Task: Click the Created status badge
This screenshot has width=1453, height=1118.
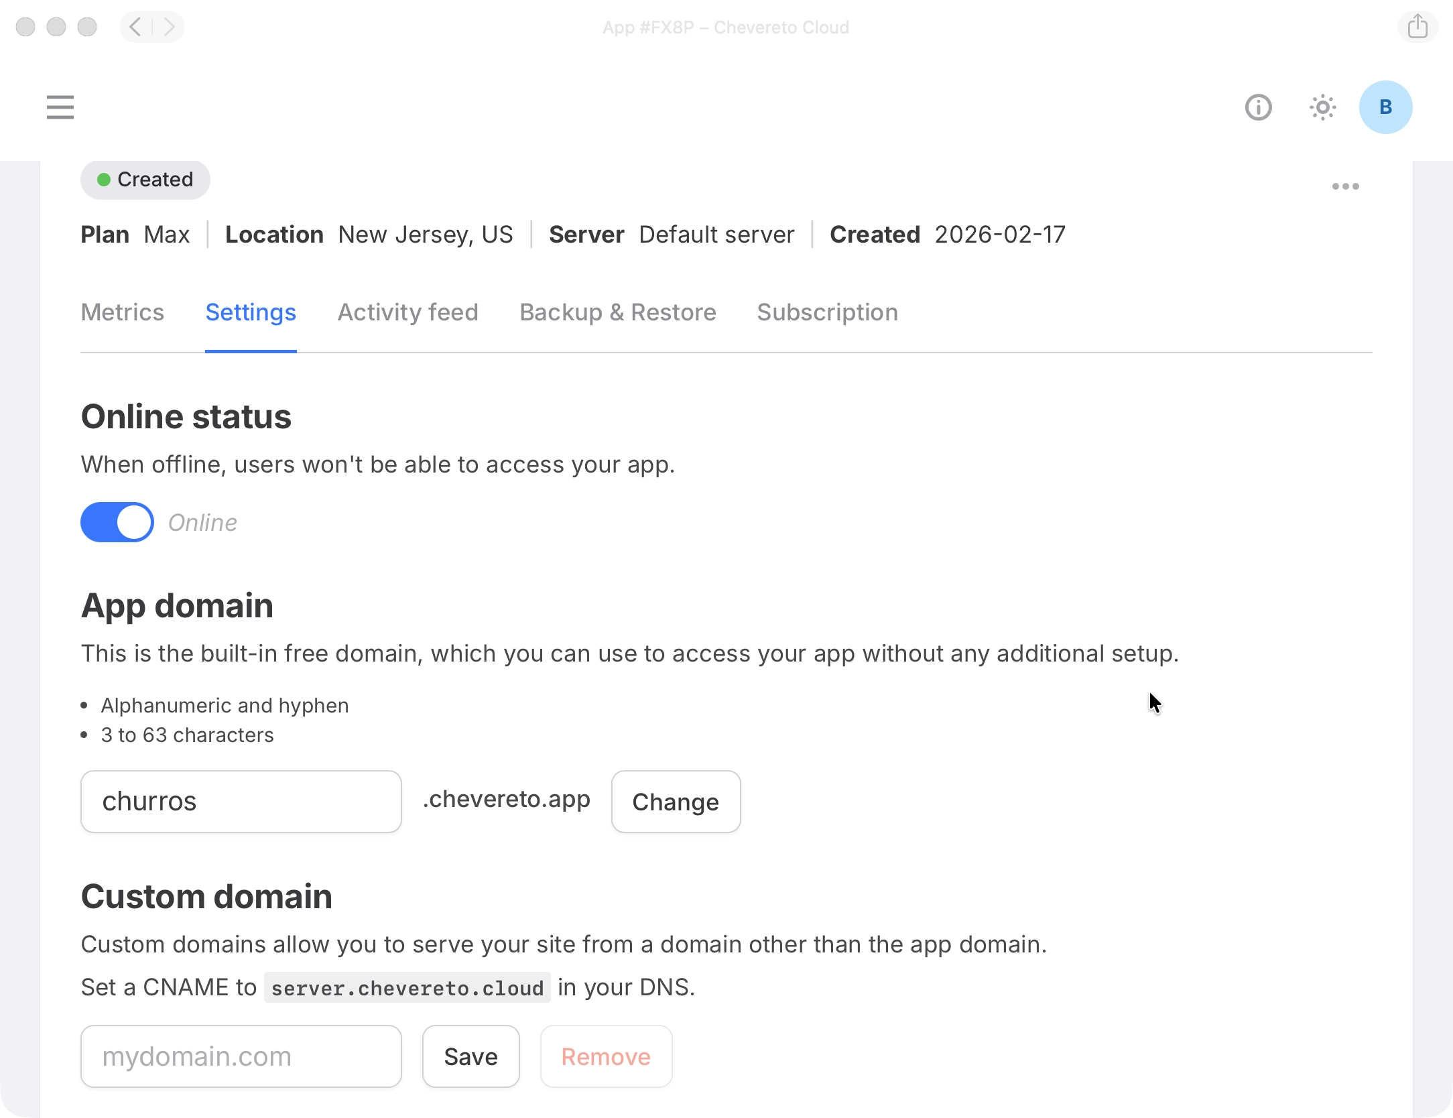Action: [x=145, y=180]
